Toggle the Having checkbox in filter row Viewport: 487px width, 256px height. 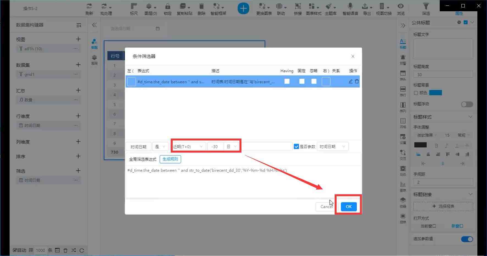point(287,81)
